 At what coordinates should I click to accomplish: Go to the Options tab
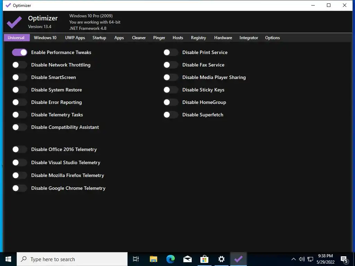pyautogui.click(x=272, y=38)
